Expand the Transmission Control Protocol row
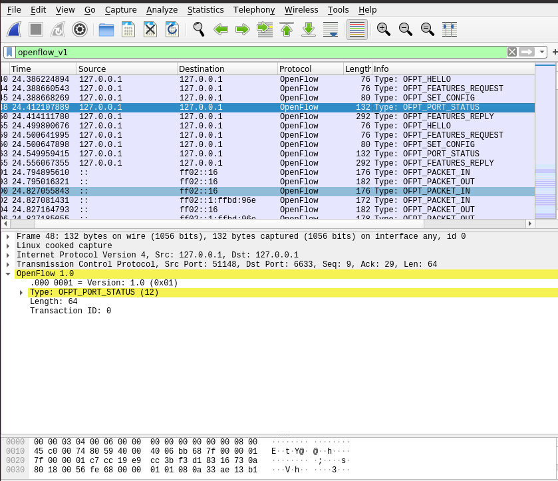Image resolution: width=558 pixels, height=481 pixels. click(x=7, y=264)
